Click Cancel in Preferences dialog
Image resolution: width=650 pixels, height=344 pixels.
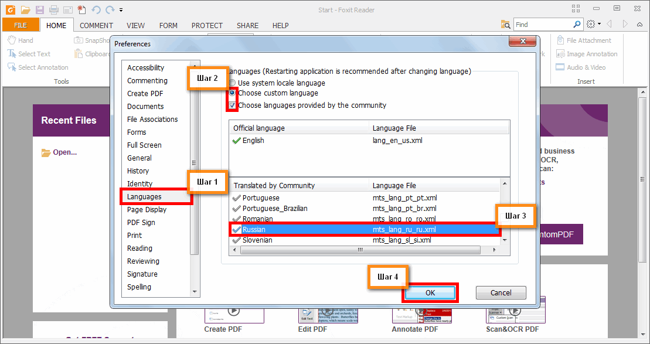(501, 292)
